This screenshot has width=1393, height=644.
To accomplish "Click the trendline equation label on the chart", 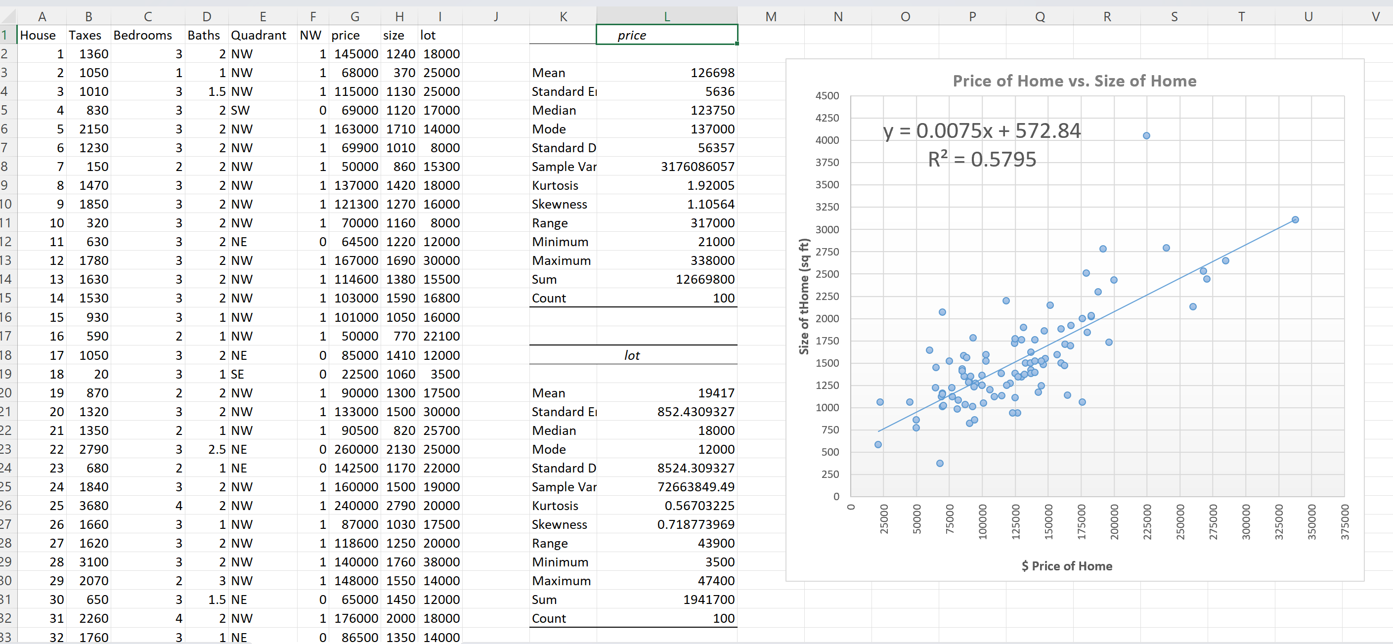I will [x=982, y=131].
